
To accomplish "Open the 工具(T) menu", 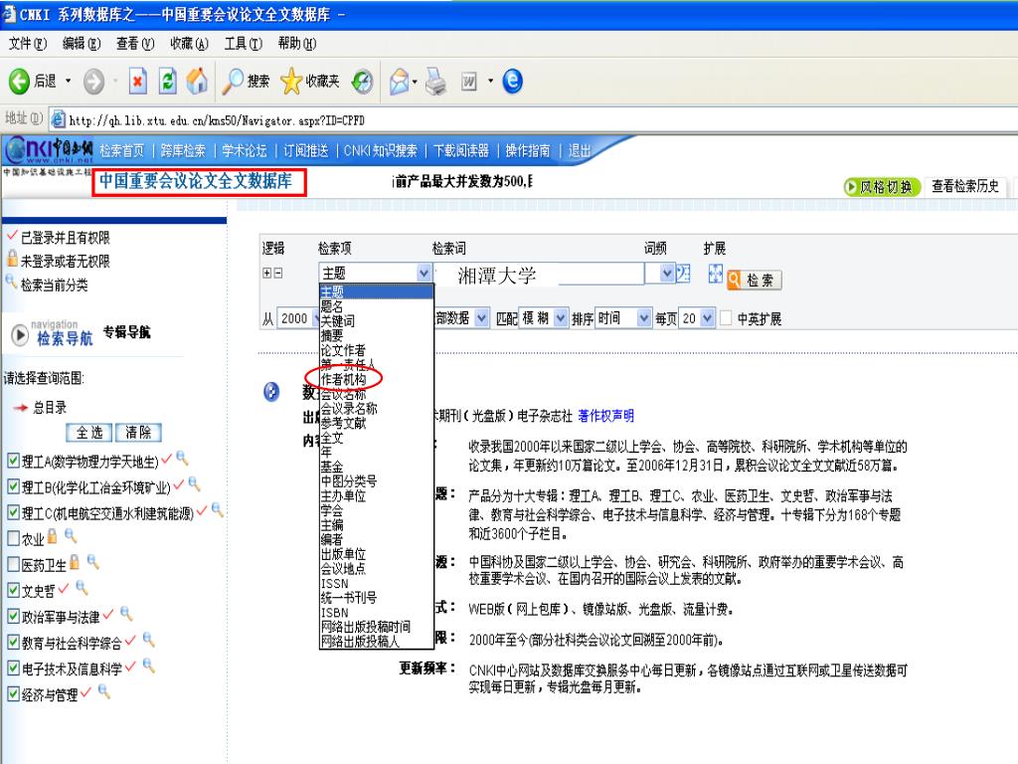I will 243,44.
